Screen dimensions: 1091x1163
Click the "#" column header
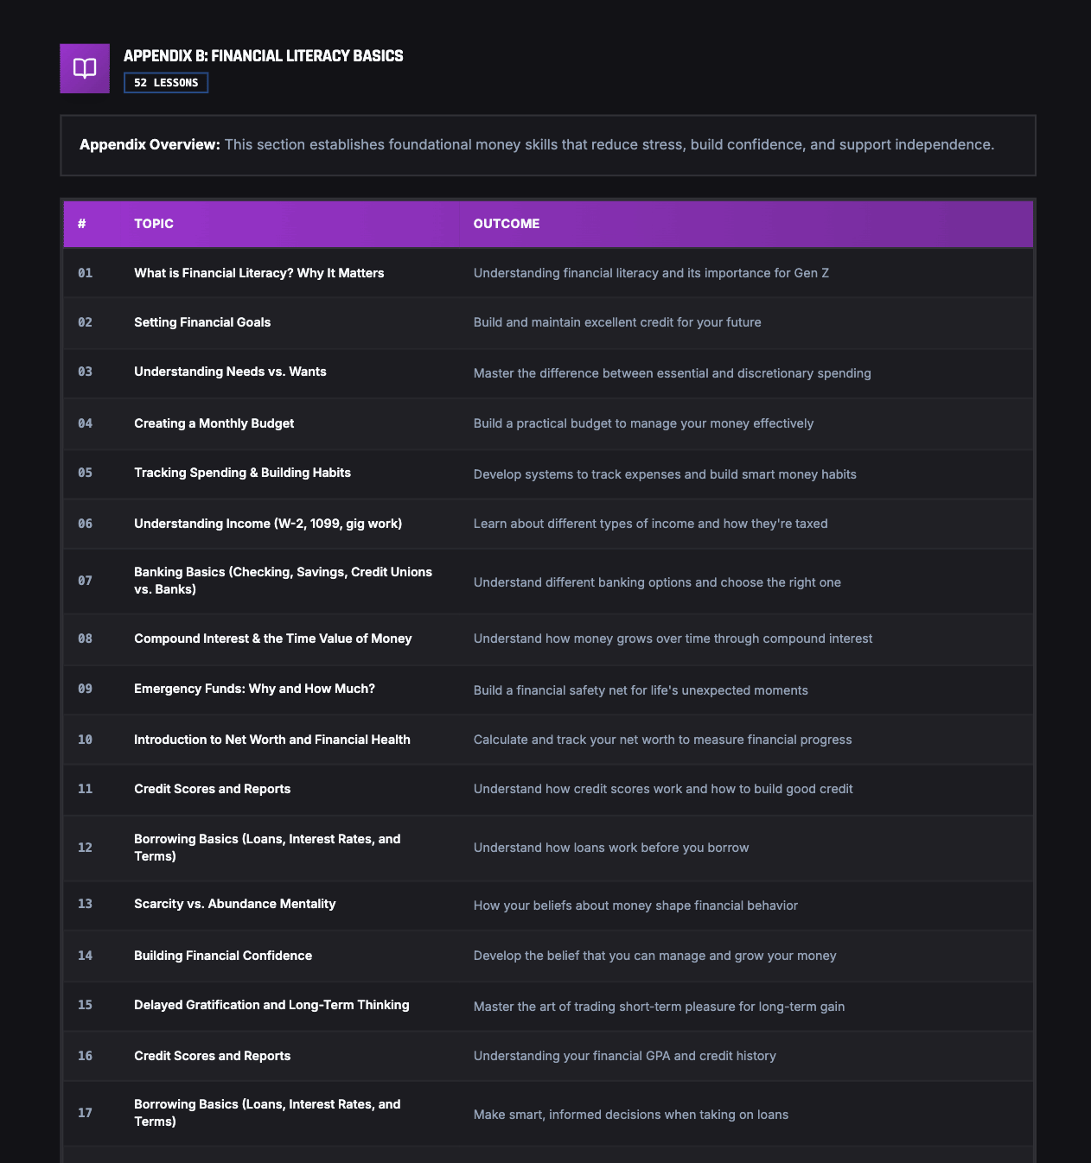click(x=82, y=224)
